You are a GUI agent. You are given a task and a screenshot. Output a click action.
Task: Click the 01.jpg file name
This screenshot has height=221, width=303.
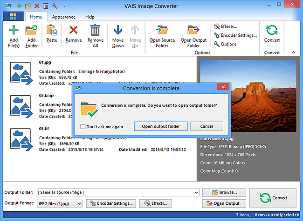tap(45, 62)
